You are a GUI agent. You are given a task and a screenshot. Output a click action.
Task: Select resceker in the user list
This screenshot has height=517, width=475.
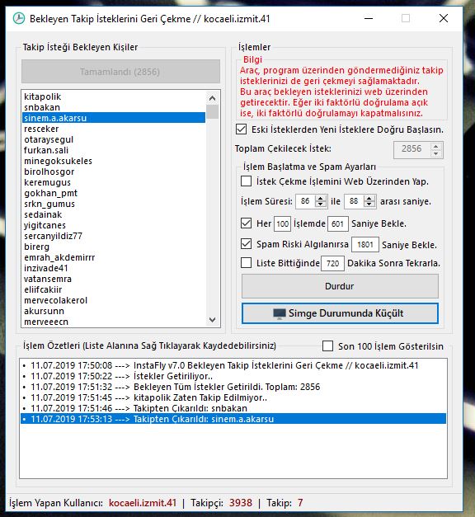click(x=114, y=129)
